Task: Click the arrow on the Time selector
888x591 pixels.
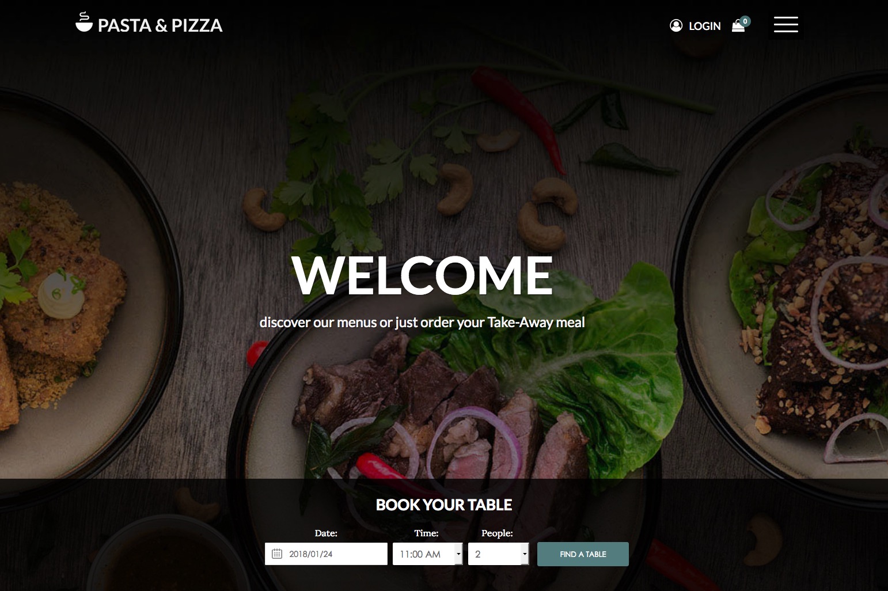Action: (458, 554)
